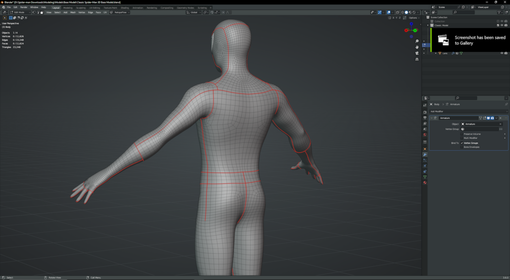Switch to the UV Editing workspace tab

pos(95,8)
